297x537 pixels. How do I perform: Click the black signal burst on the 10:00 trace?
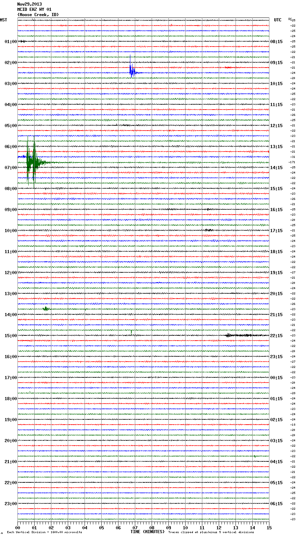click(209, 230)
